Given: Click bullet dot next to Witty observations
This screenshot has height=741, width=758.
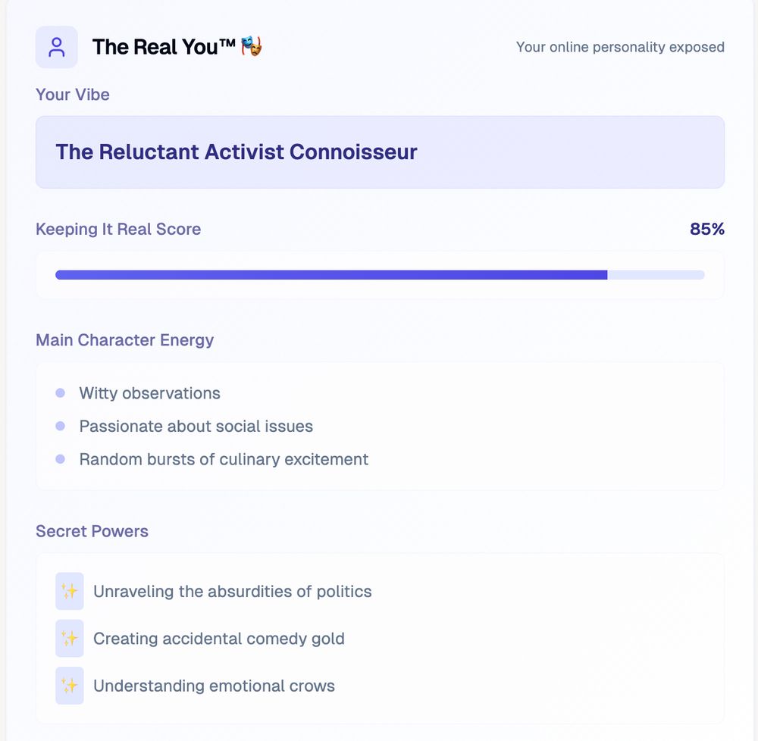Looking at the screenshot, I should (61, 393).
